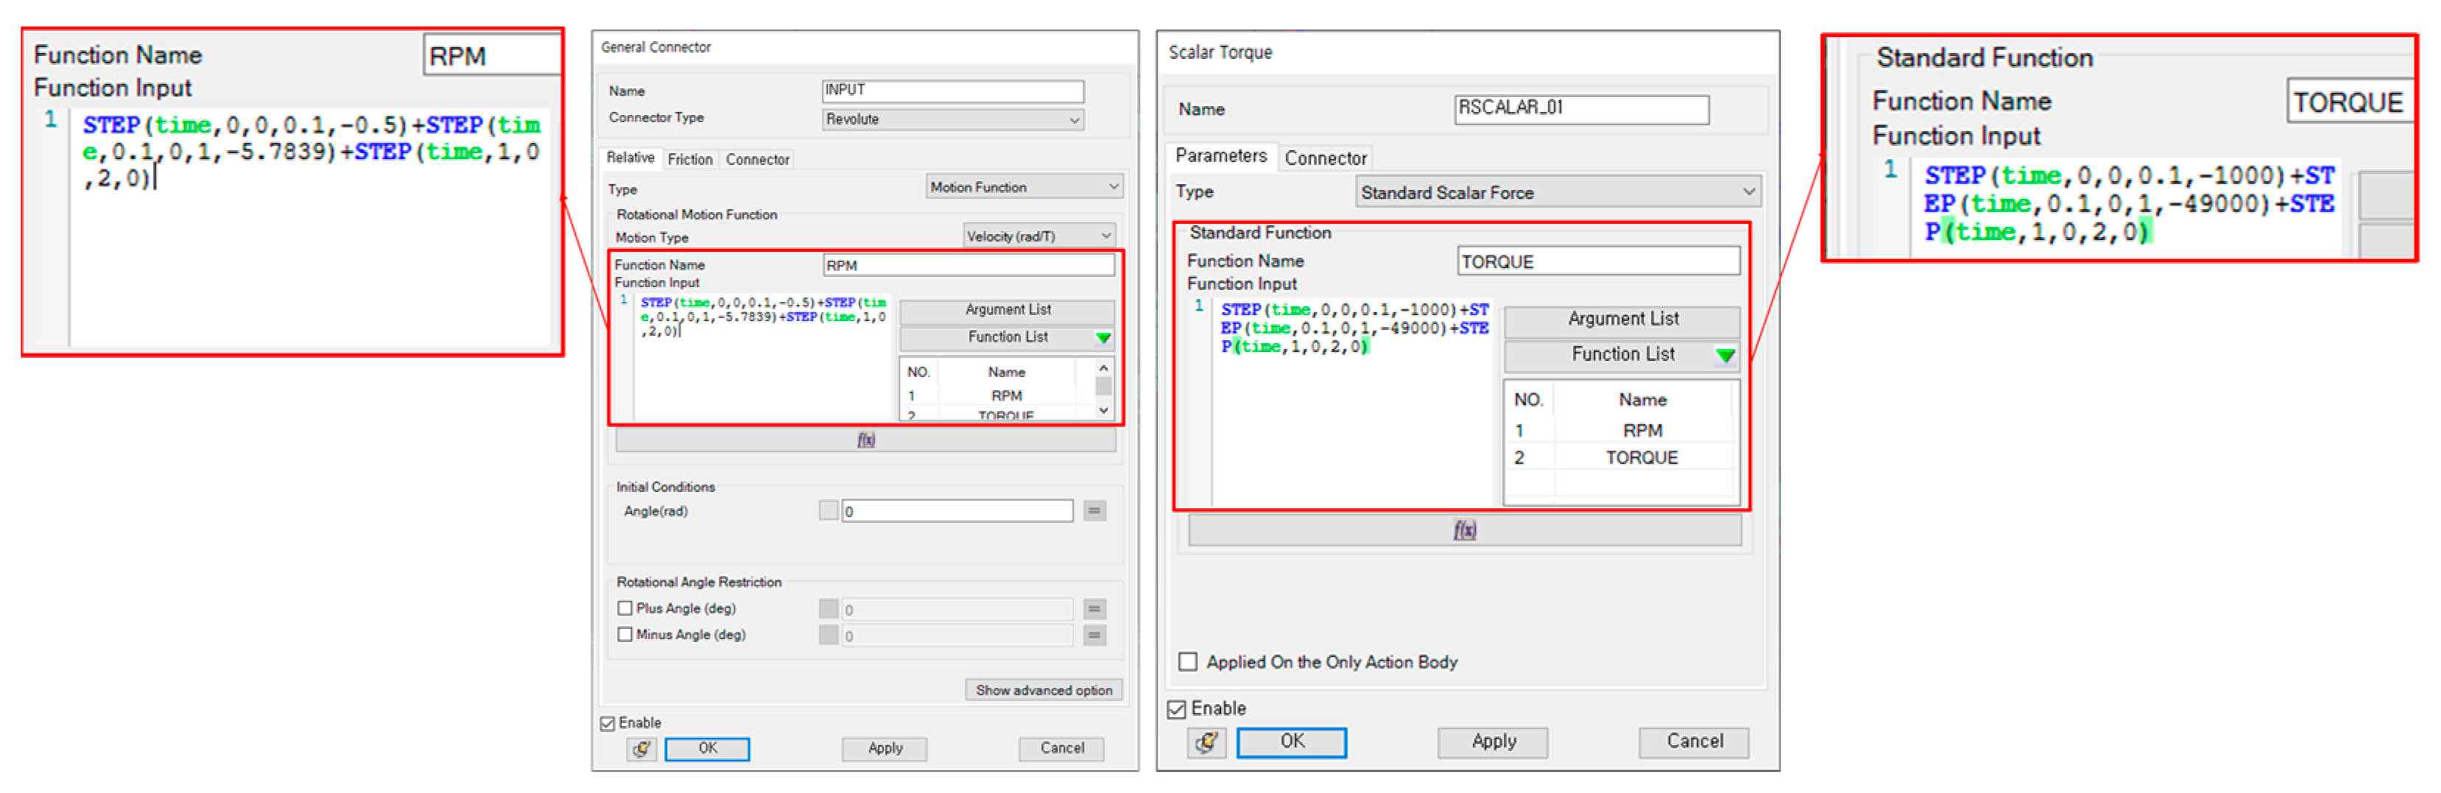Open the Type dropdown showing Motion Function
Viewport: 2441px width, 793px height.
(1024, 188)
